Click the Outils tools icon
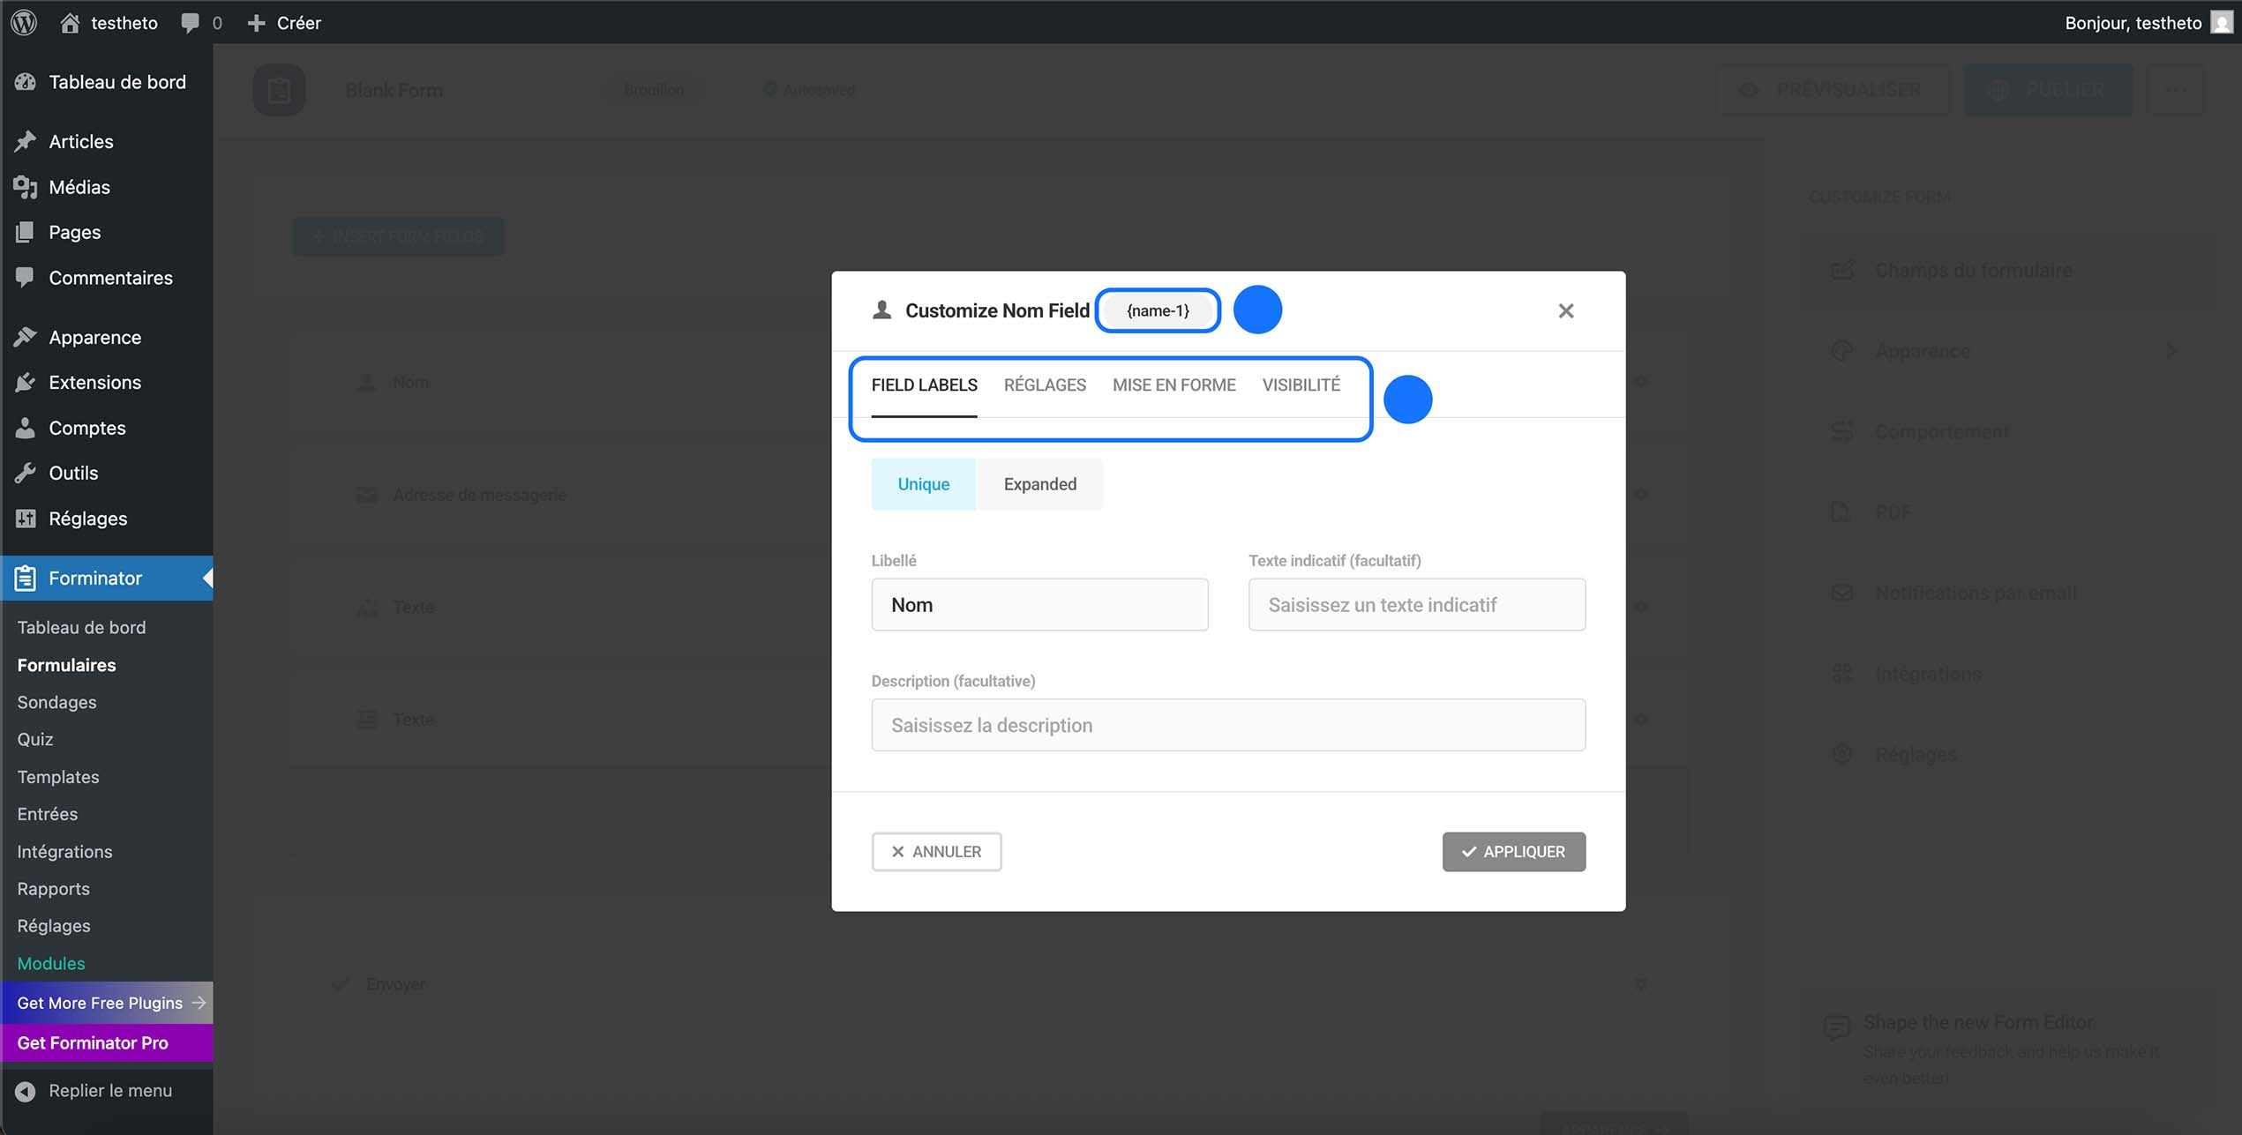Screen dimensions: 2242x1135 coord(26,473)
